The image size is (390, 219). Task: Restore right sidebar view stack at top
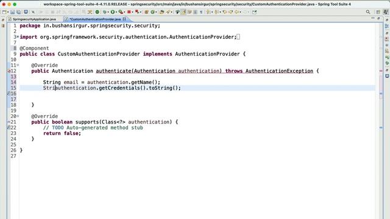[x=387, y=20]
